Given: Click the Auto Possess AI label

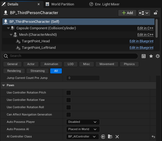Looking at the screenshot, I should (18, 129).
